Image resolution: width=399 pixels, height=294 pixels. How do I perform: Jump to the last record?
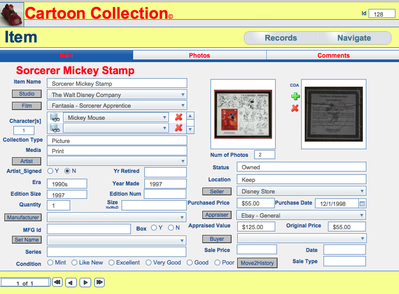point(99,282)
